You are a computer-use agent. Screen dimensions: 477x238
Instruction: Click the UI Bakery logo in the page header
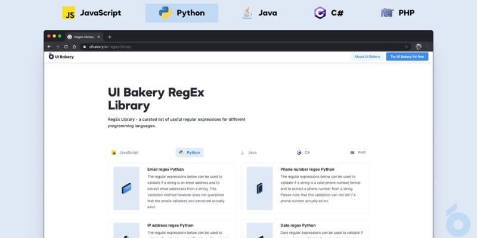click(x=61, y=57)
